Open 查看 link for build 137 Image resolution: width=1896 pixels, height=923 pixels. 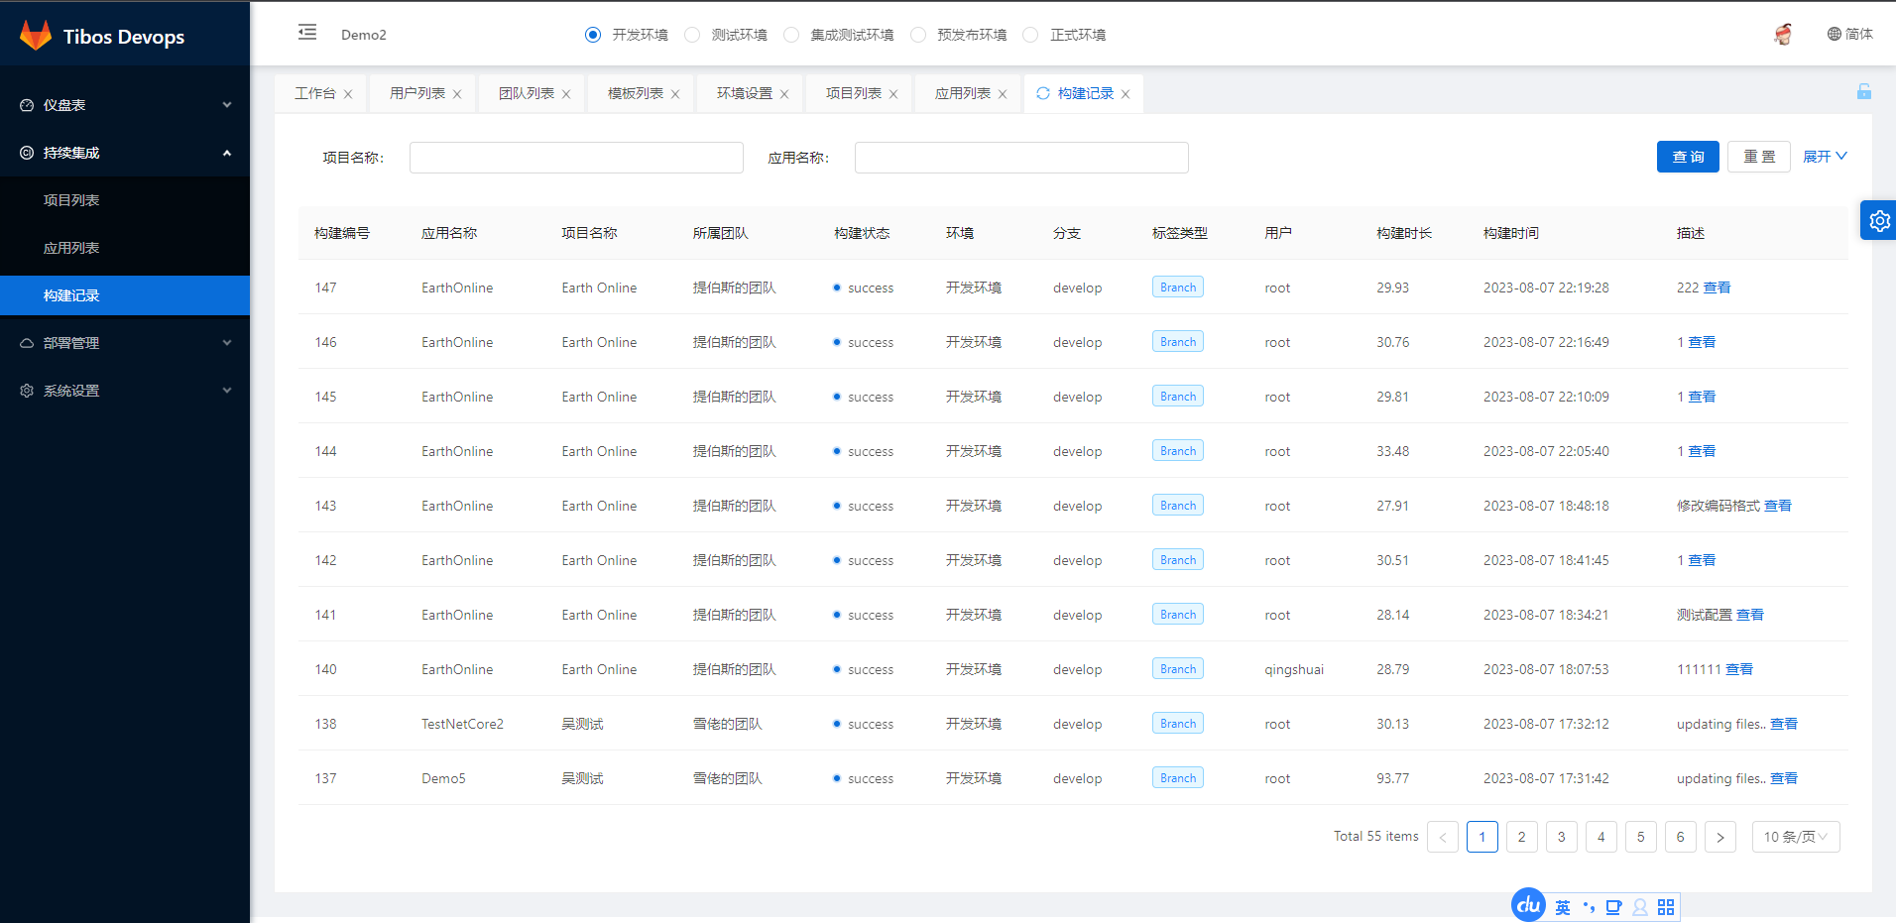tap(1784, 778)
